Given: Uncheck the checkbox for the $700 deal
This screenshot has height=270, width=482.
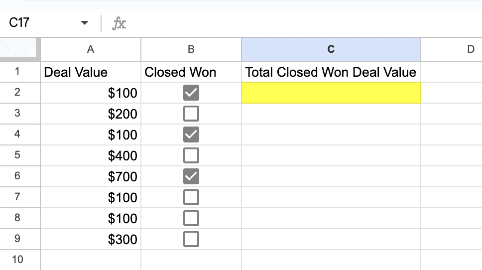Looking at the screenshot, I should pos(191,177).
